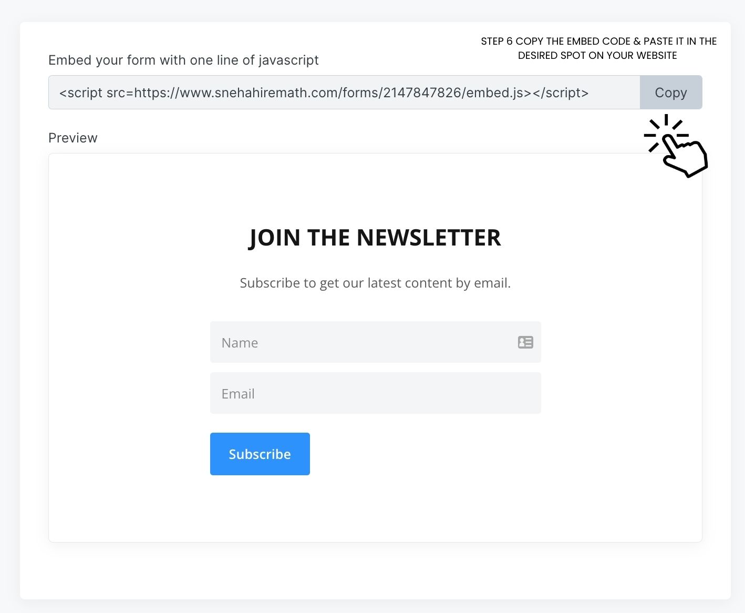Click 'DESIRED SPOT ON YOUR WEBSITE' caption line
The height and width of the screenshot is (613, 745).
click(597, 55)
